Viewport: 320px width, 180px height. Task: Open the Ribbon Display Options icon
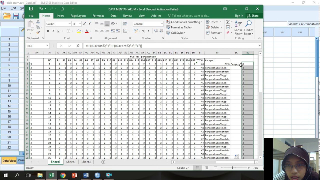coord(225,9)
